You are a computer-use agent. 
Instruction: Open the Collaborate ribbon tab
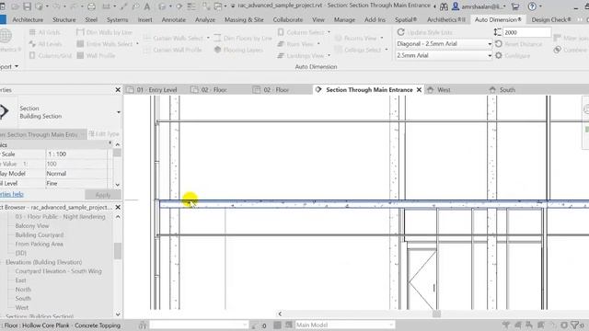pos(288,19)
